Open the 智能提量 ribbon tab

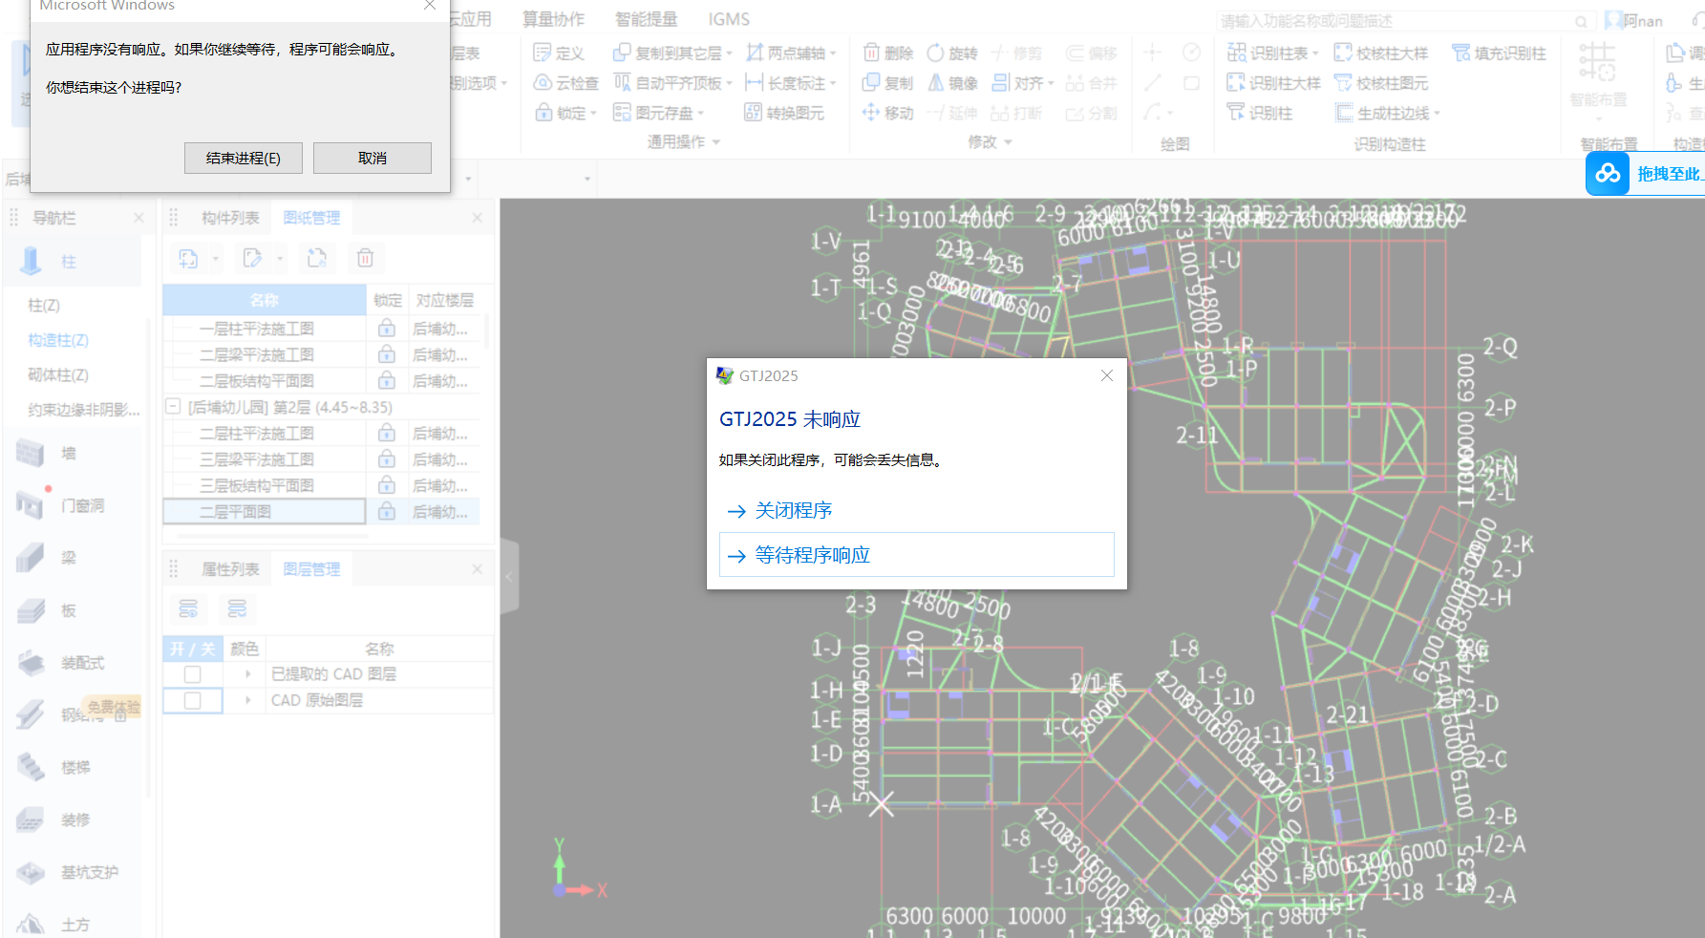pyautogui.click(x=646, y=19)
